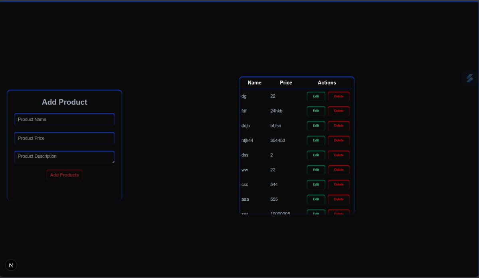Image resolution: width=479 pixels, height=278 pixels.
Task: Select the price value bf,fsn
Action: 276,126
